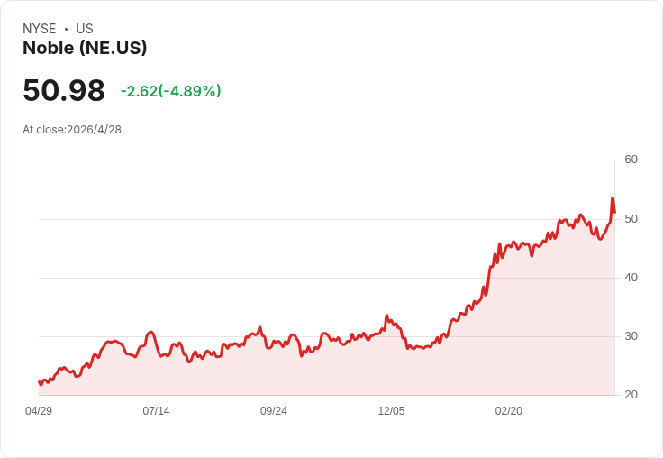Click the 40 price axis label
The width and height of the screenshot is (663, 458).
(631, 278)
